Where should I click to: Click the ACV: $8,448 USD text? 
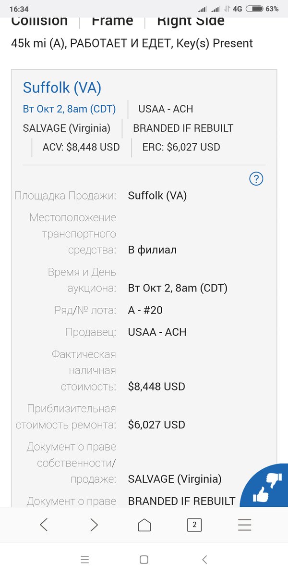(x=81, y=147)
